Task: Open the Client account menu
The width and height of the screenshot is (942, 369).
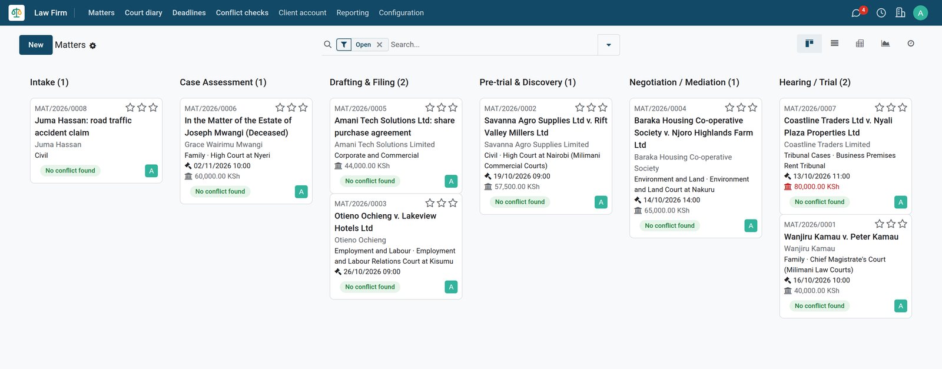Action: coord(303,12)
